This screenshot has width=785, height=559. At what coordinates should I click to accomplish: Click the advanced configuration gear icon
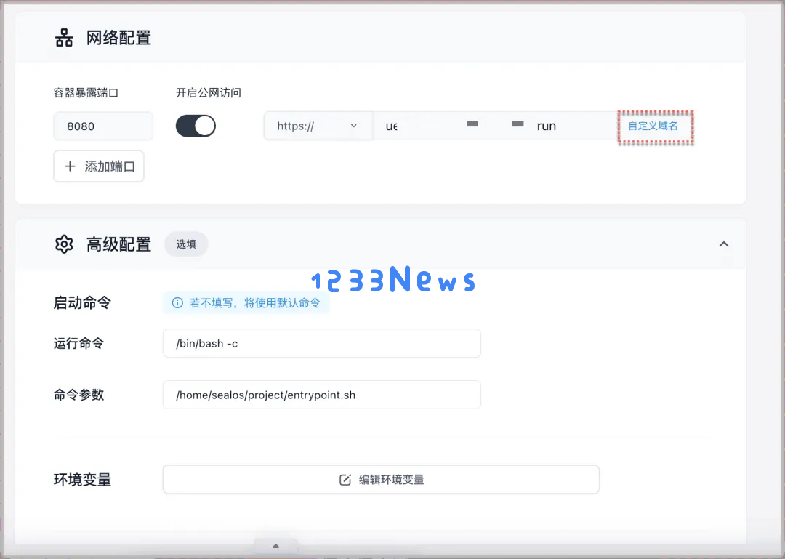click(64, 244)
